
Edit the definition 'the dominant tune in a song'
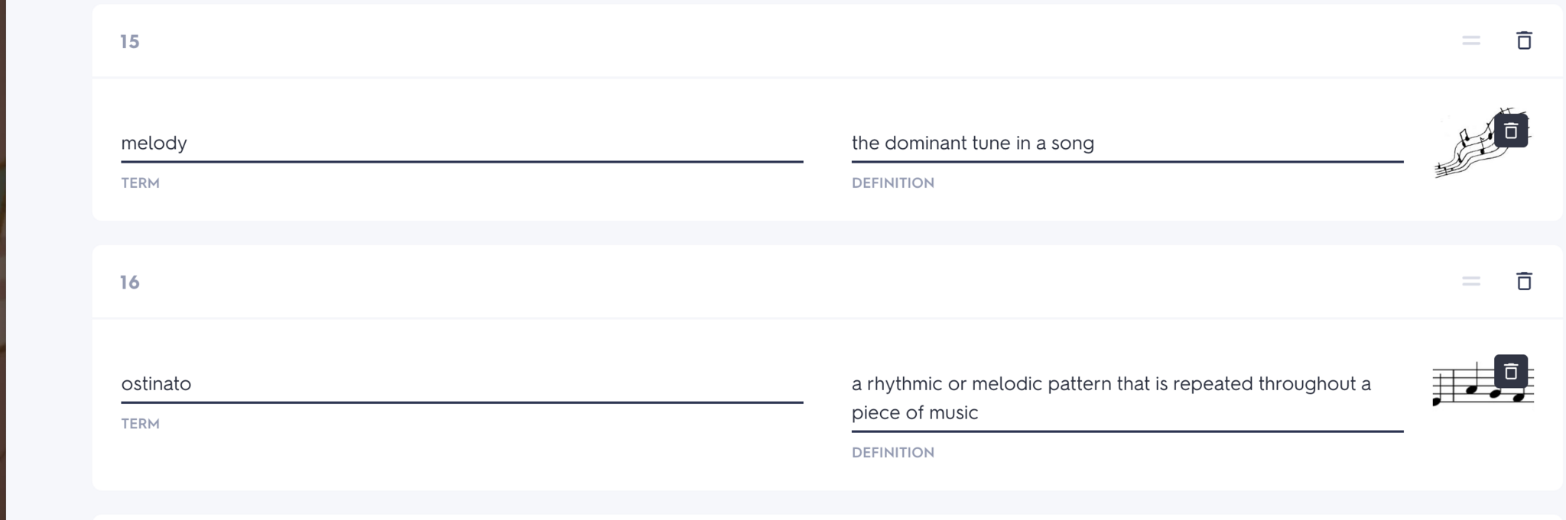point(1126,144)
